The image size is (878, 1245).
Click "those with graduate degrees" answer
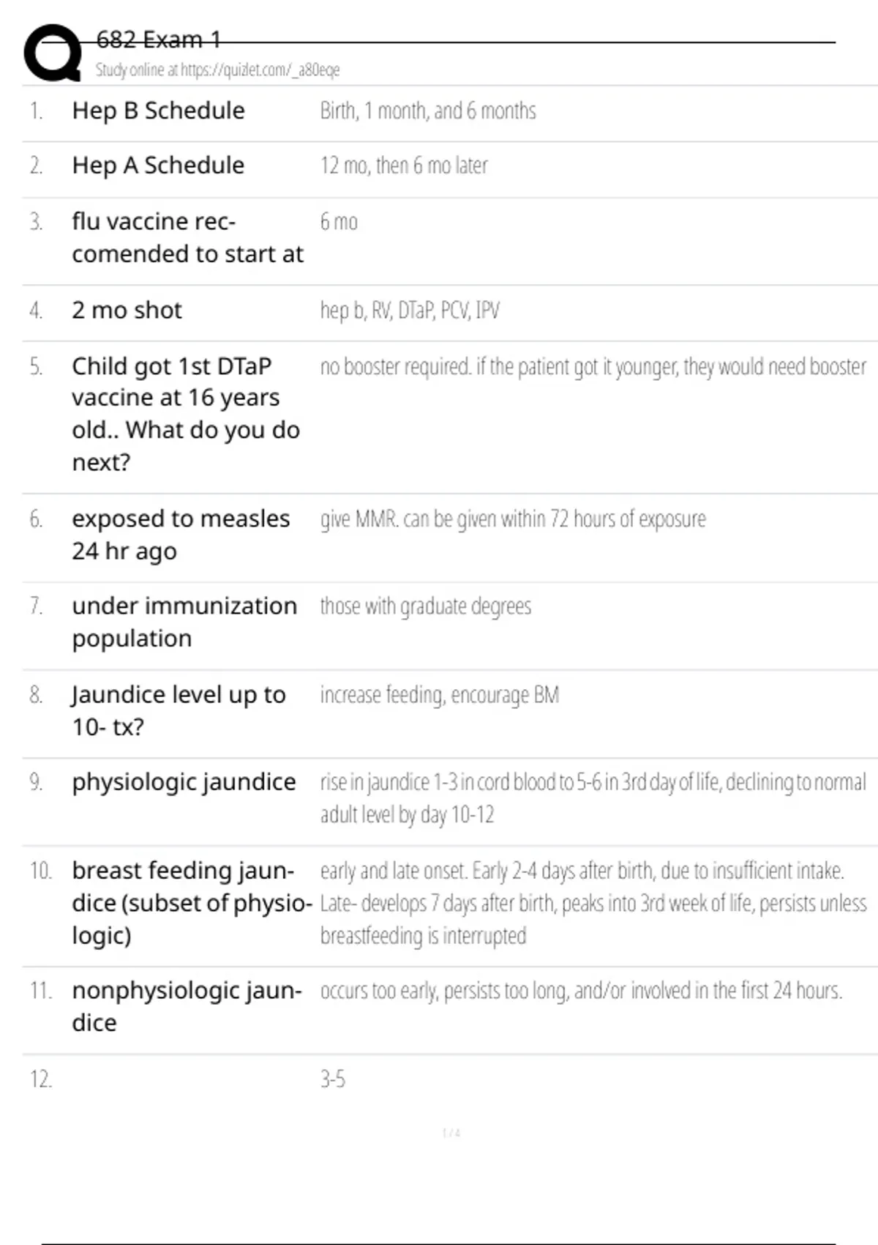click(426, 606)
